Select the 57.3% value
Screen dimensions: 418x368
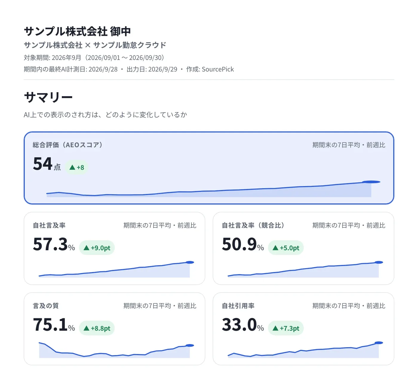tap(54, 244)
